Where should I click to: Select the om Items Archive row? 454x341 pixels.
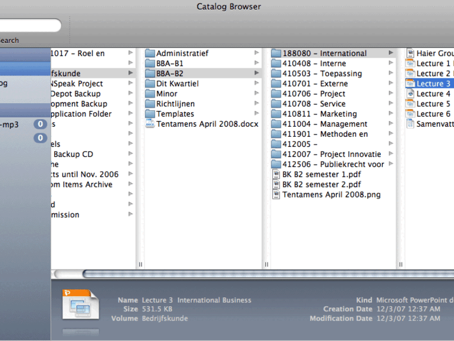[x=93, y=184]
